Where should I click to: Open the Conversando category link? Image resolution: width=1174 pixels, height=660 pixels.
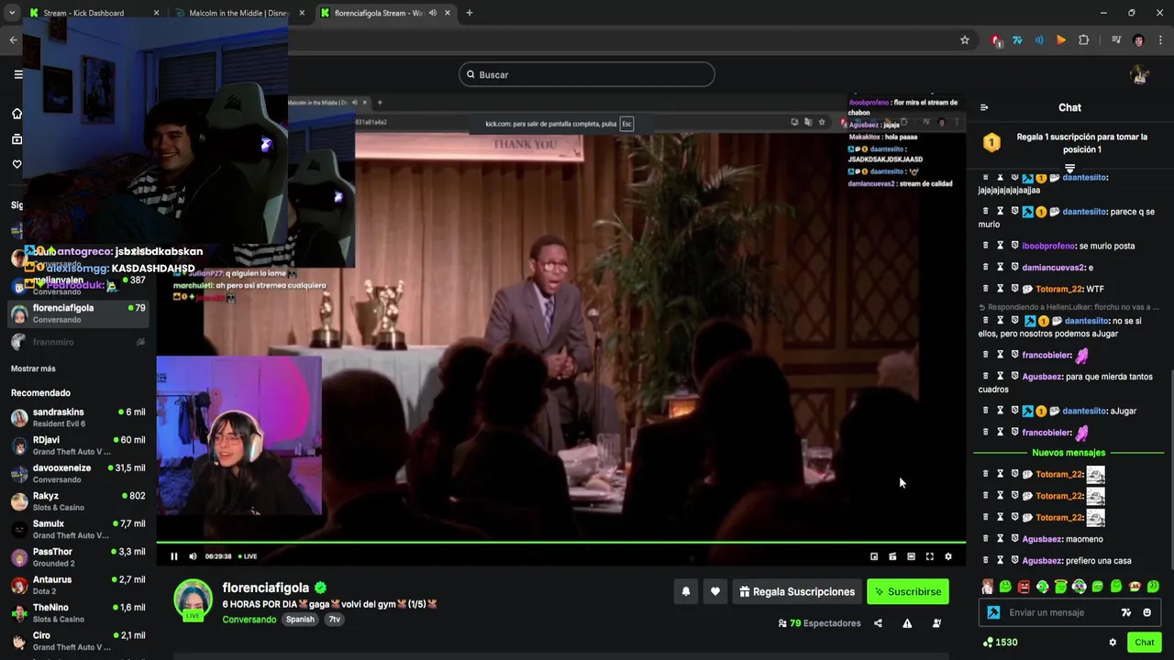tap(249, 620)
